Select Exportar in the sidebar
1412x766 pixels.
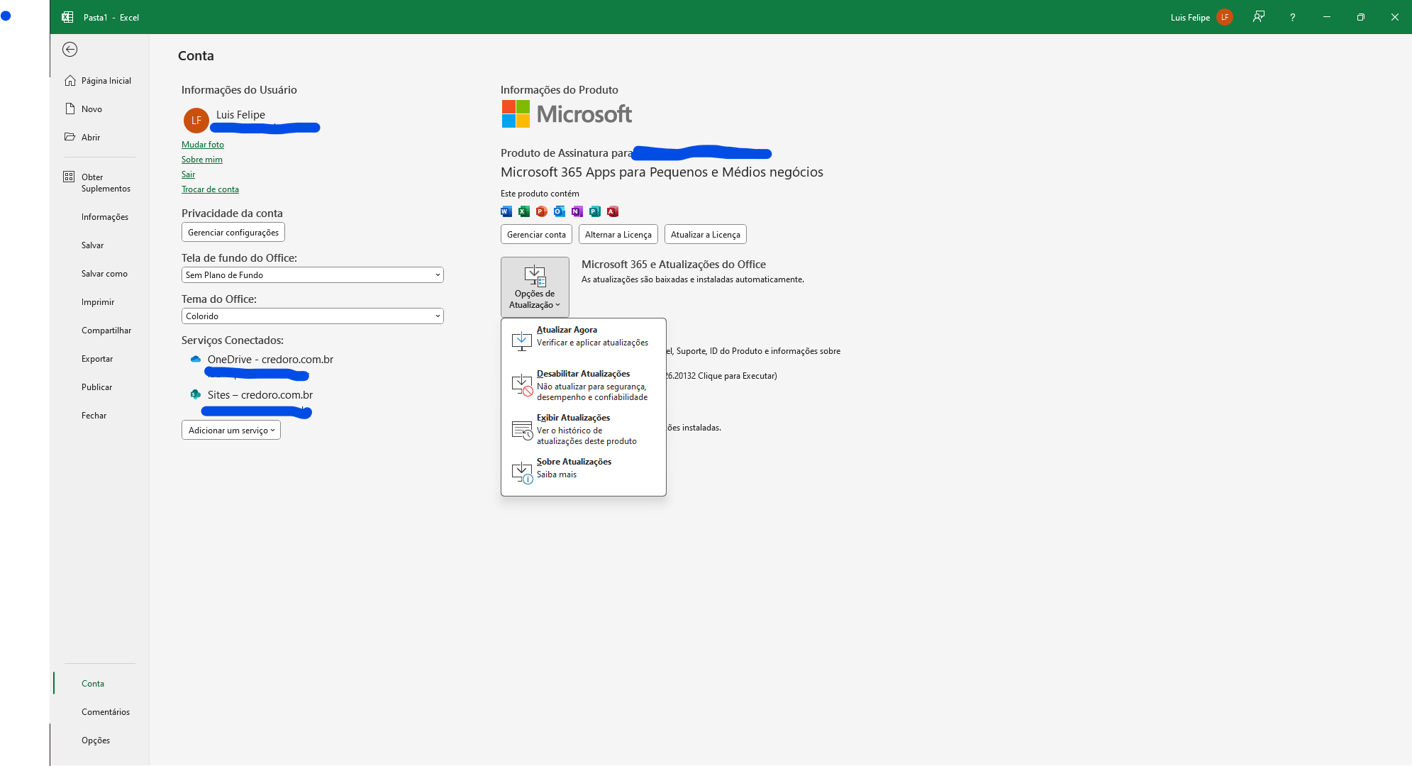[x=97, y=359]
